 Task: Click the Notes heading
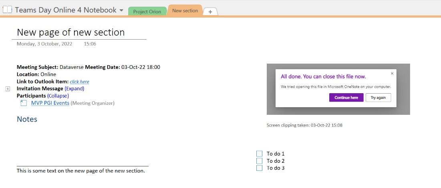[x=27, y=119]
